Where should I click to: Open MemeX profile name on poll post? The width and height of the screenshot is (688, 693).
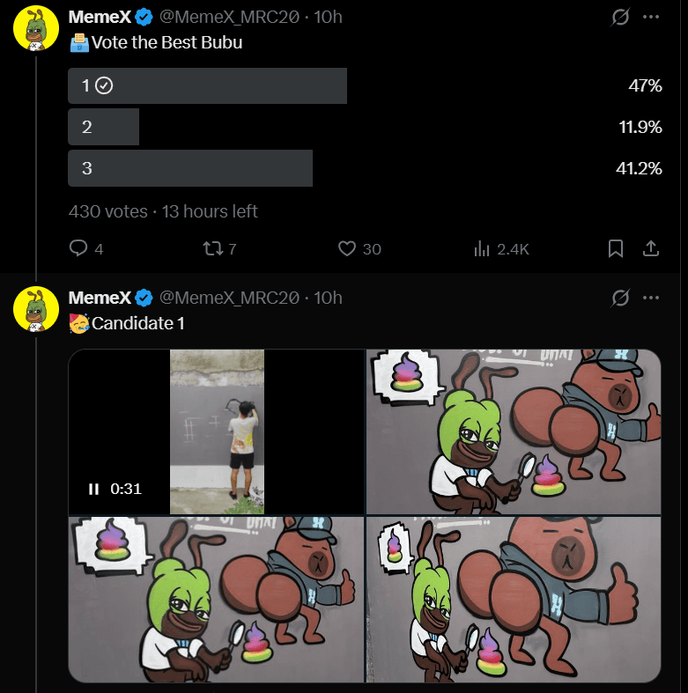100,17
